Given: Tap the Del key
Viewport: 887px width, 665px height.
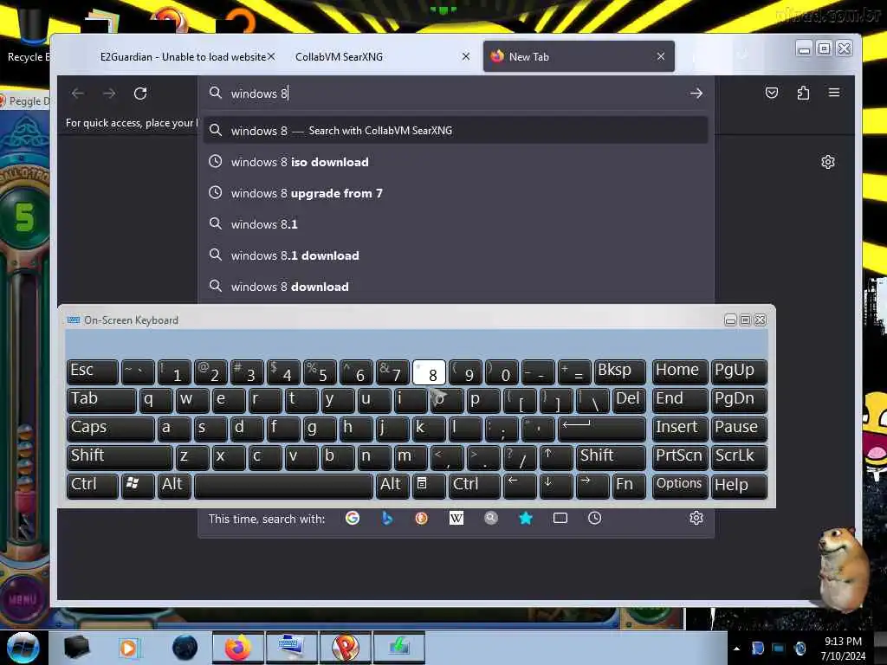Looking at the screenshot, I should coord(629,400).
